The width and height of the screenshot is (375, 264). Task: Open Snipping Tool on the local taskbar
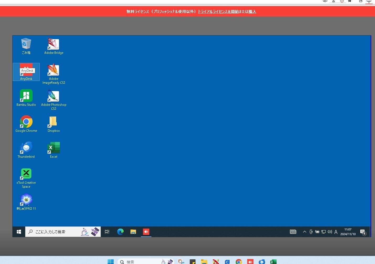[x=181, y=262]
